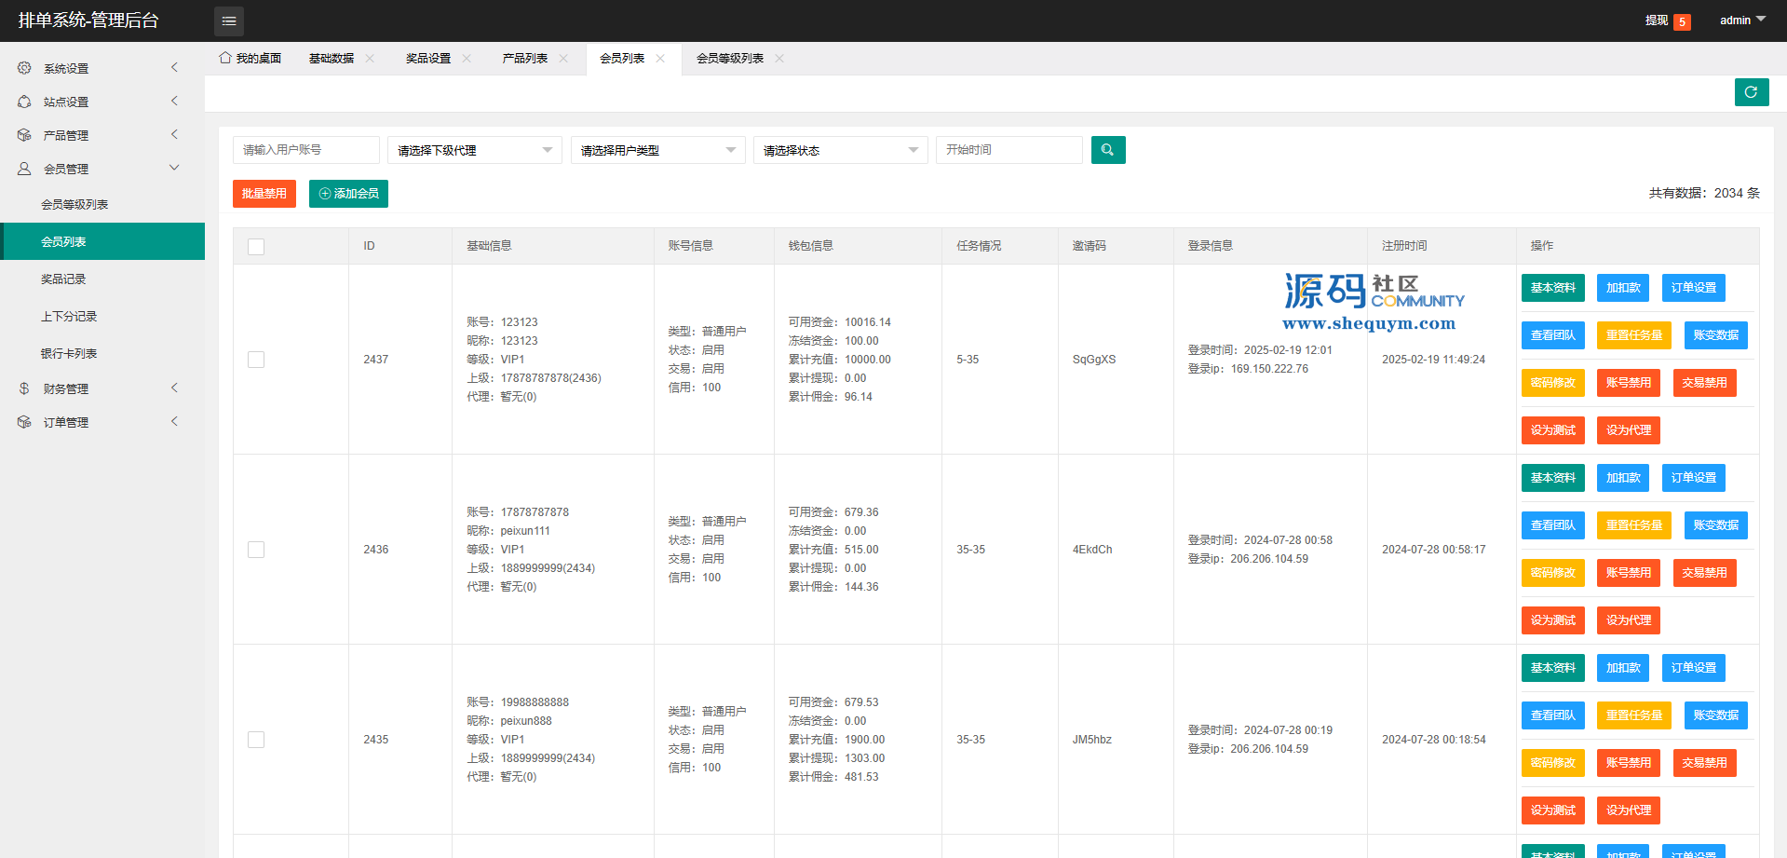Screen dimensions: 1787x858
Task: Toggle the sidebar hamburger menu icon
Action: point(229,20)
